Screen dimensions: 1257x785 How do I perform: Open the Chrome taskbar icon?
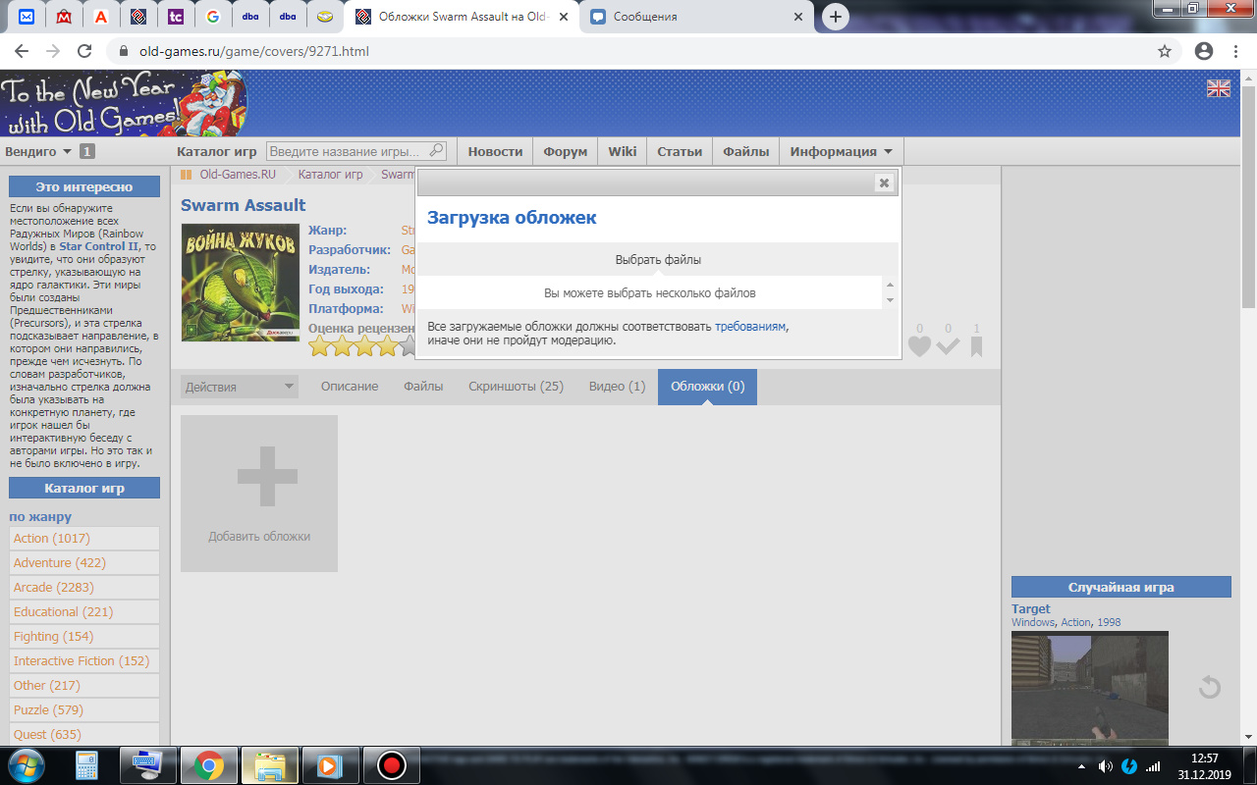[x=208, y=764]
